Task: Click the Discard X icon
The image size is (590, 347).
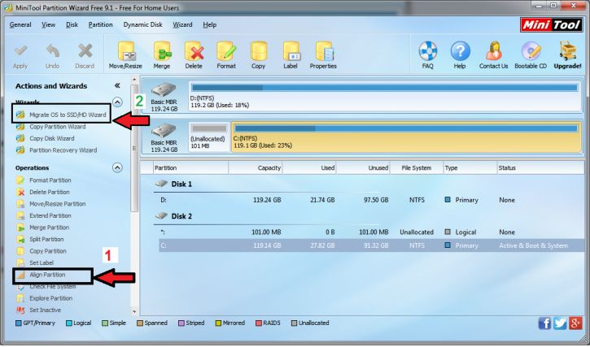Action: tap(85, 50)
